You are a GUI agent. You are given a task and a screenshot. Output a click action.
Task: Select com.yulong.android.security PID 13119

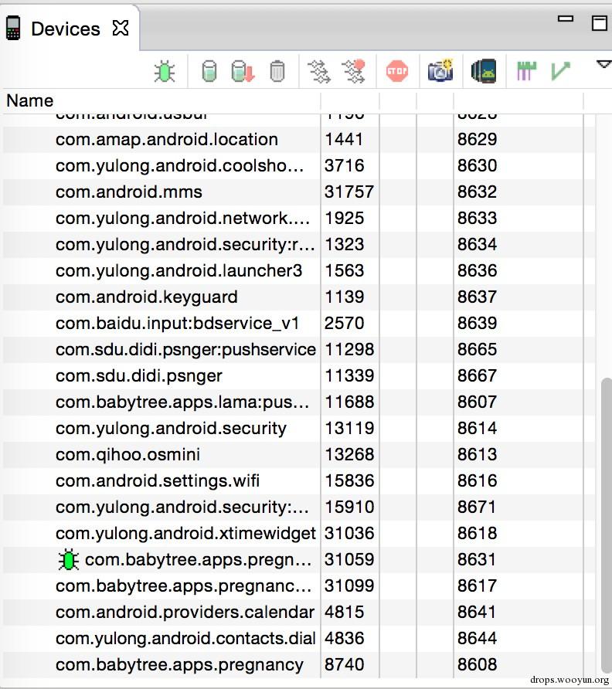coord(299,429)
